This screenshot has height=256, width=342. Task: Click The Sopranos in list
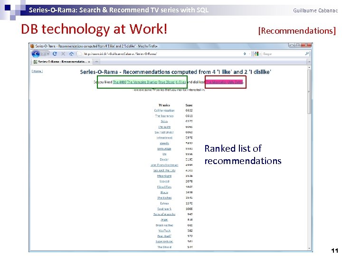[164, 116]
